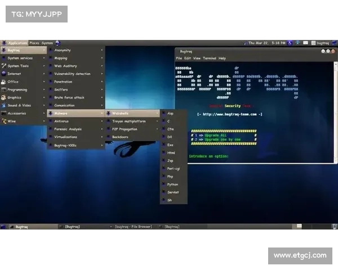The width and height of the screenshot is (338, 270).
Task: Click the Wine glass icon
Action: click(4, 121)
